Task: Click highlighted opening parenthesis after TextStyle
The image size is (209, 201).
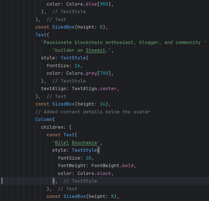Action: pos(98,150)
